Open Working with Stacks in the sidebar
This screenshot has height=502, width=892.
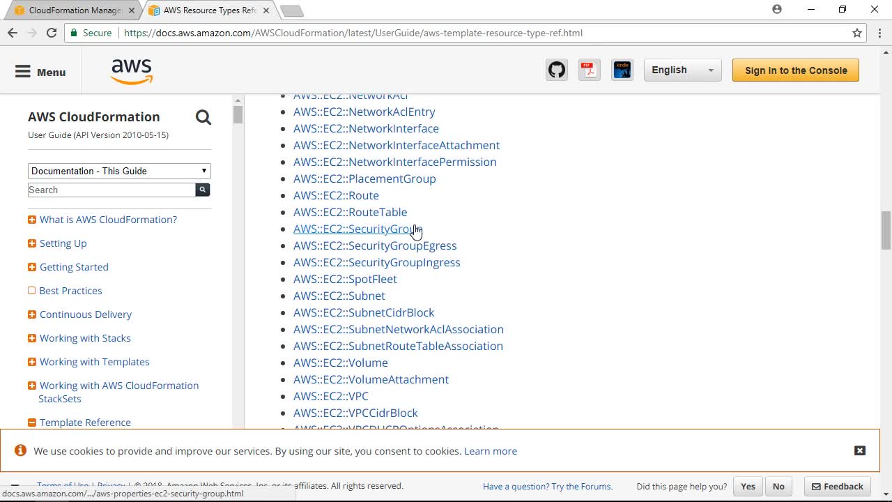(85, 338)
